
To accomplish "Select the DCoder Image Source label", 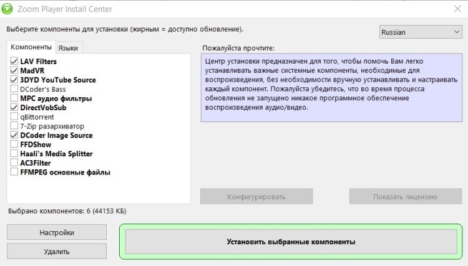I will tap(56, 135).
